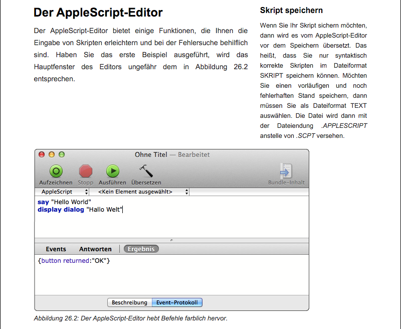
Task: Close the Ohne Titel window
Action: pyautogui.click(x=42, y=154)
